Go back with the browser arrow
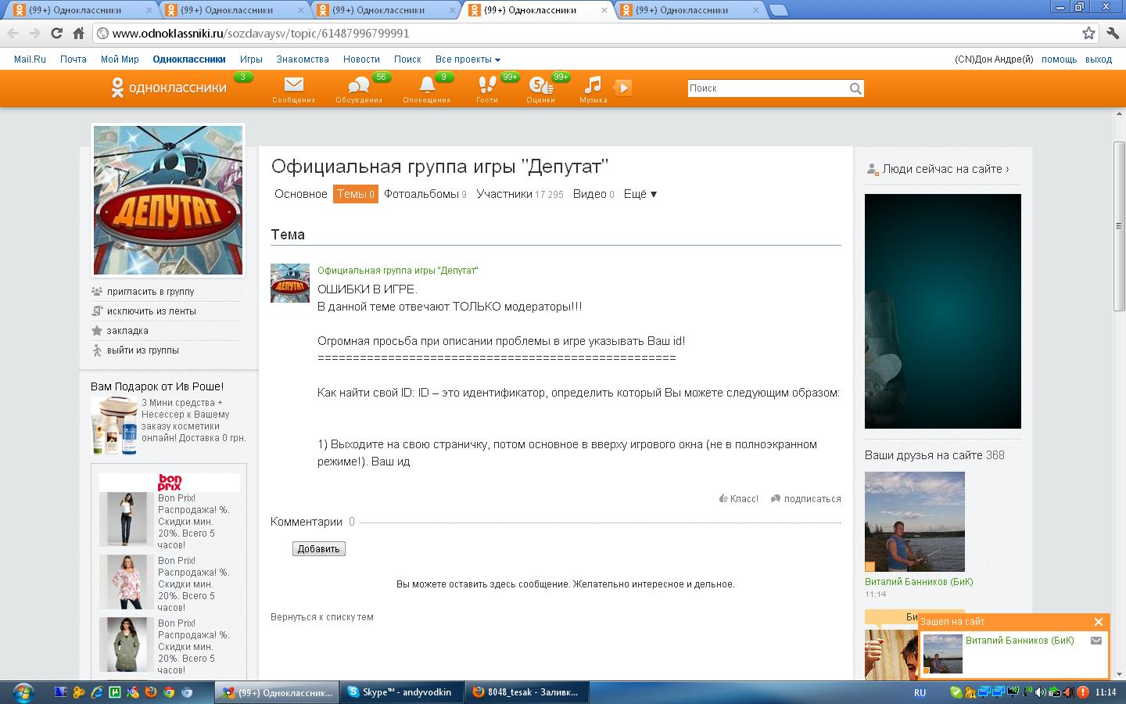The width and height of the screenshot is (1126, 704). (13, 33)
